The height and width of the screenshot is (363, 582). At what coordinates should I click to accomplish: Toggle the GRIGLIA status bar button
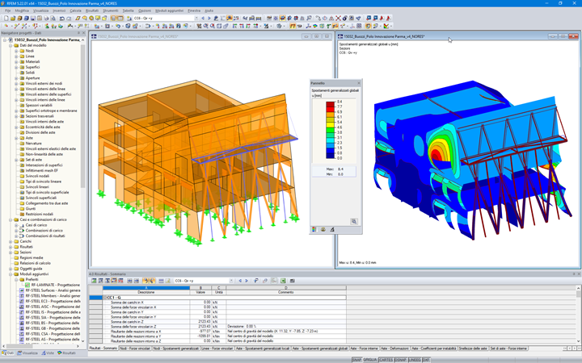point(369,360)
